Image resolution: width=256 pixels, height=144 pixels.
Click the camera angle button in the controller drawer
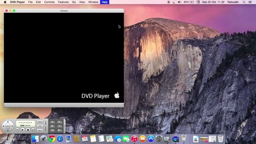tap(60, 130)
